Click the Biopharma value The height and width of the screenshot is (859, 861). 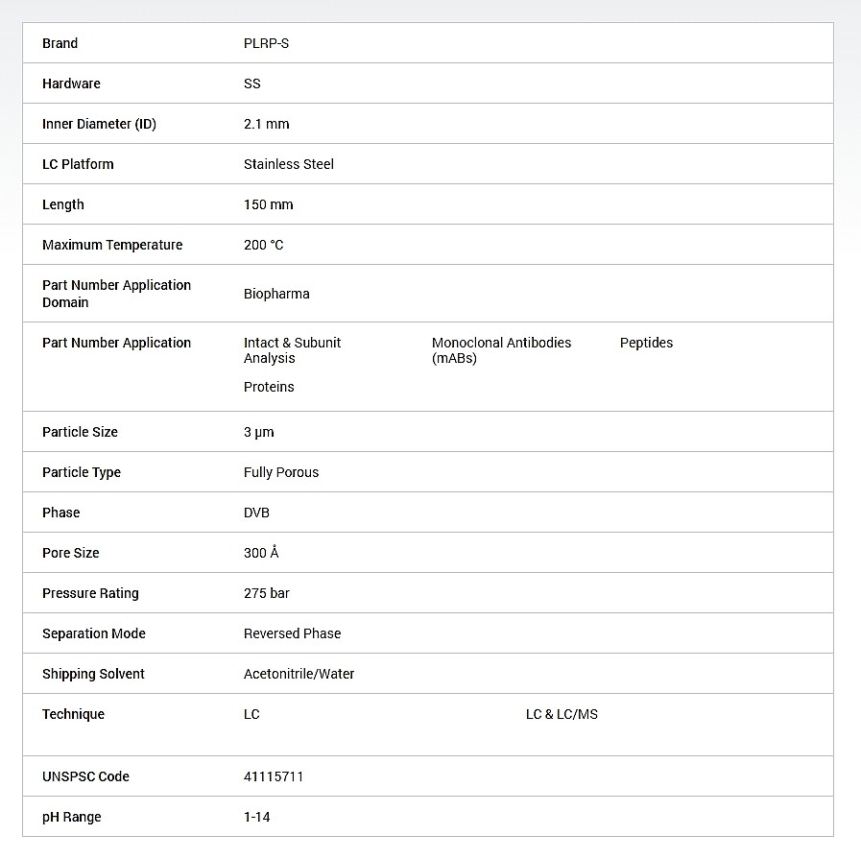click(x=276, y=294)
